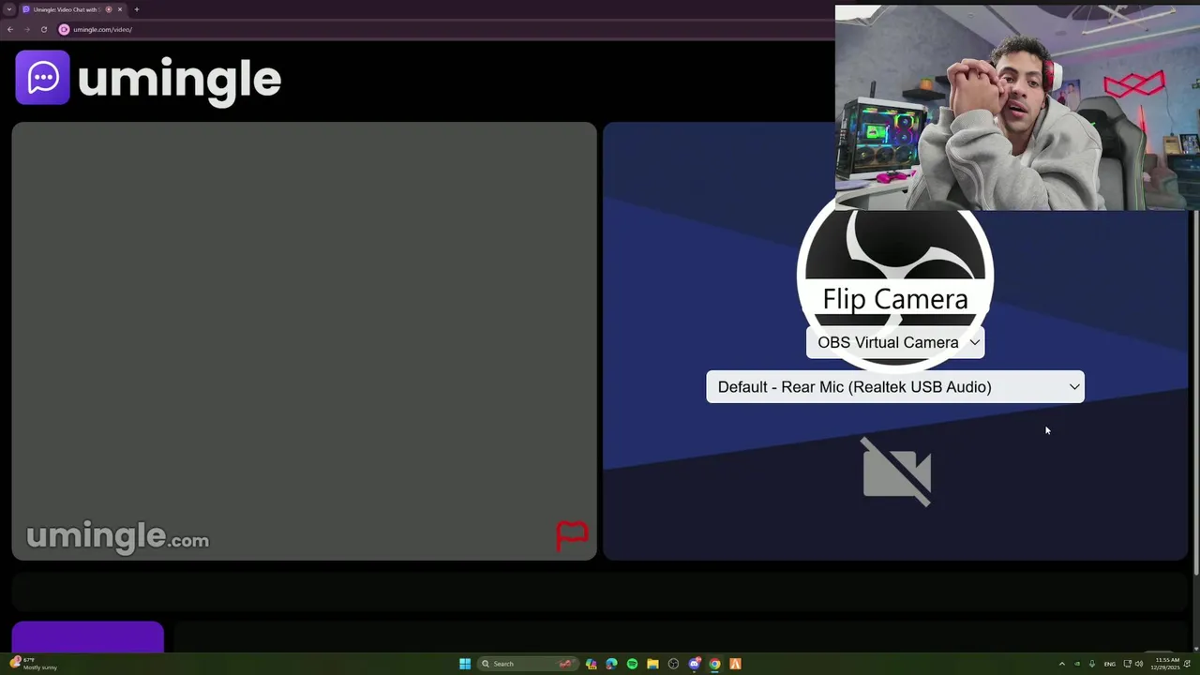Viewport: 1200px width, 675px height.
Task: Click the umingle wordmark in the header
Action: click(x=179, y=81)
